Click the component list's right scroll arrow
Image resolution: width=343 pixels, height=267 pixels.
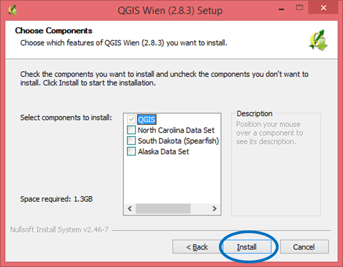point(213,209)
